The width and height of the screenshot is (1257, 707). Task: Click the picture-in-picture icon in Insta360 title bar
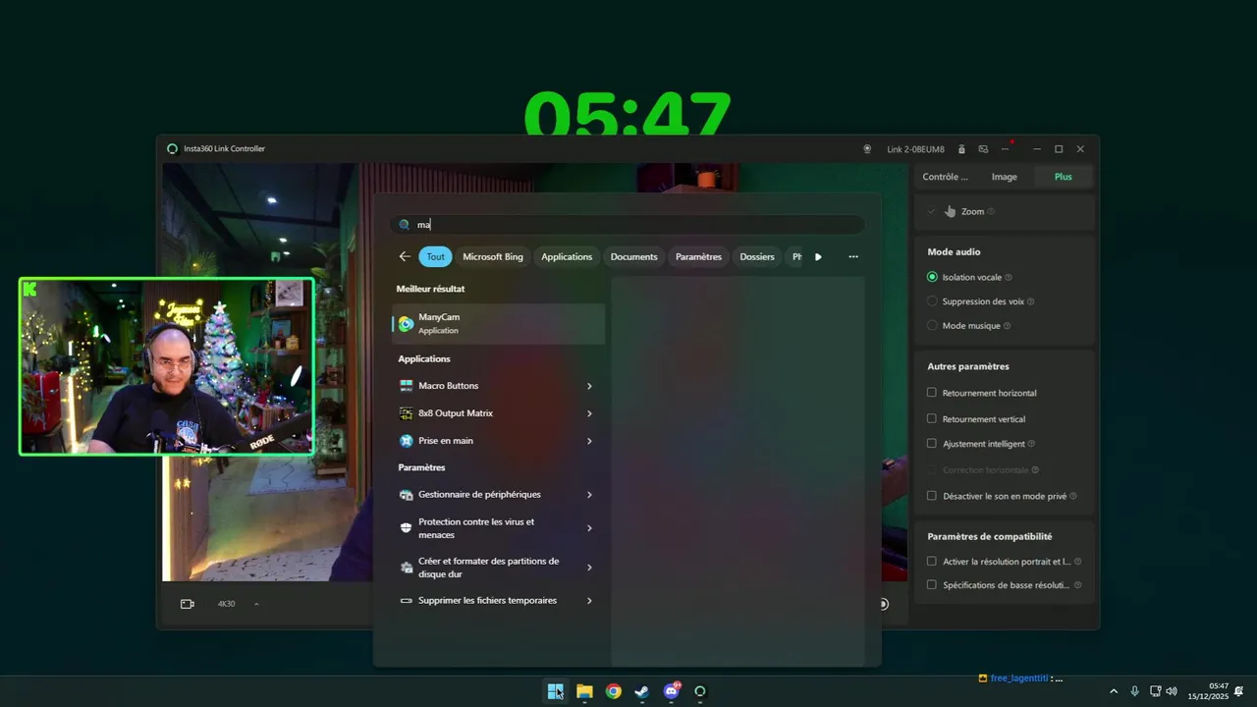[x=983, y=149]
